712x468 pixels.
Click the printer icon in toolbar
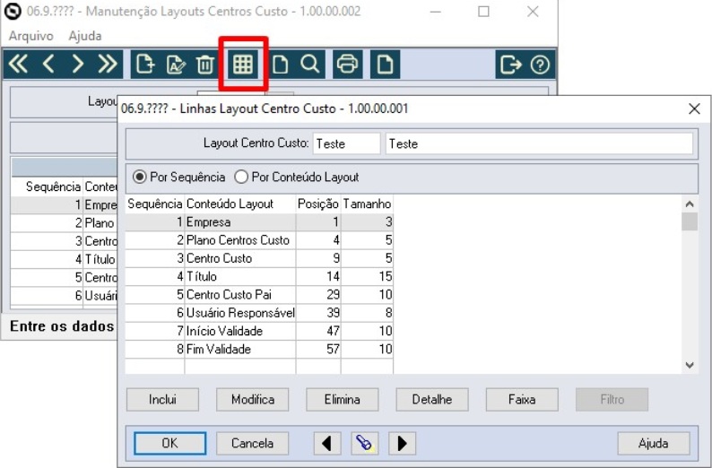[347, 64]
